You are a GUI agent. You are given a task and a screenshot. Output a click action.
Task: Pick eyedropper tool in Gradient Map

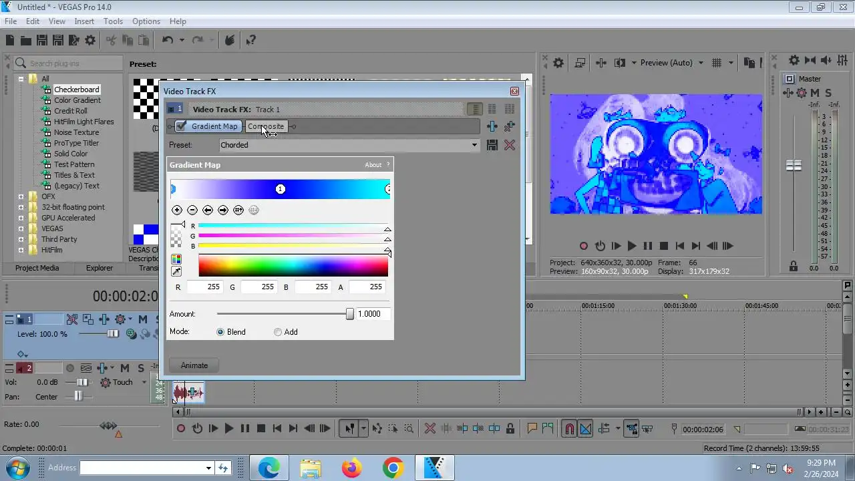tap(176, 271)
